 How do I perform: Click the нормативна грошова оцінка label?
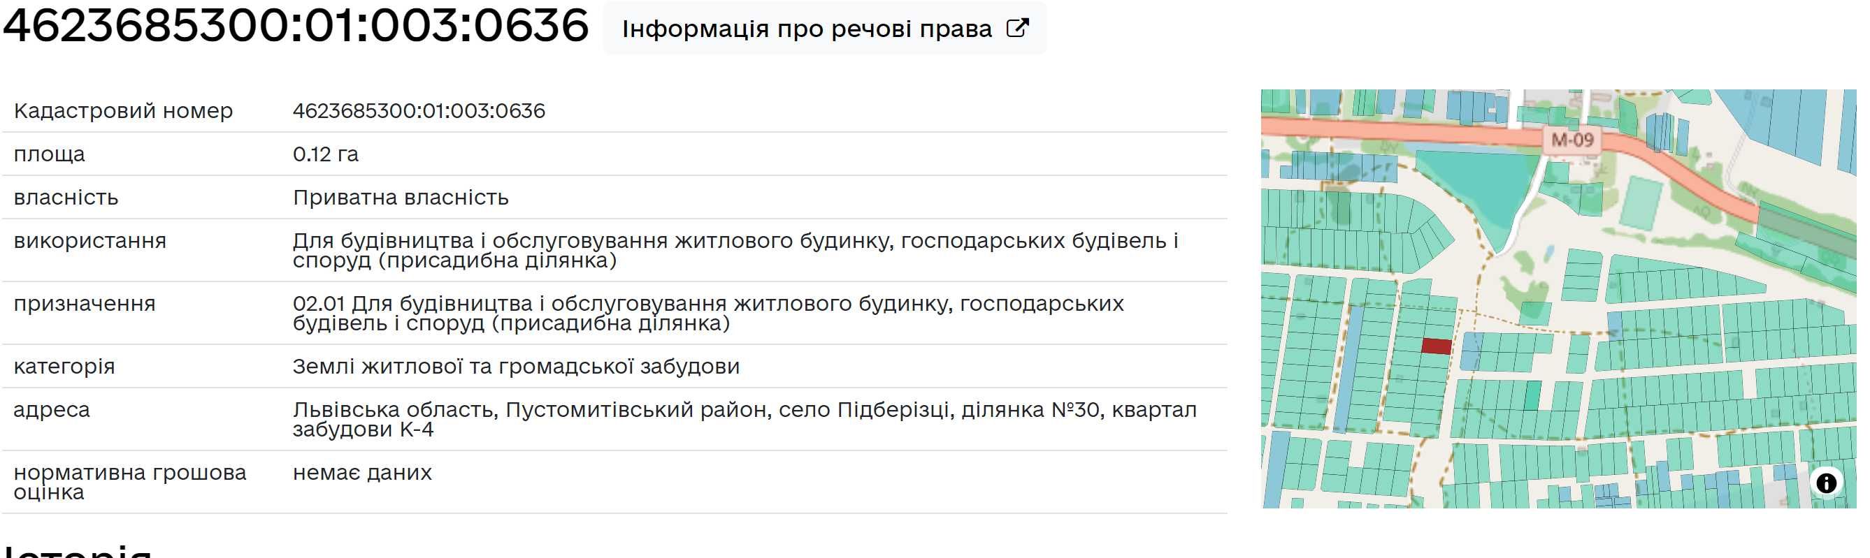[x=130, y=483]
